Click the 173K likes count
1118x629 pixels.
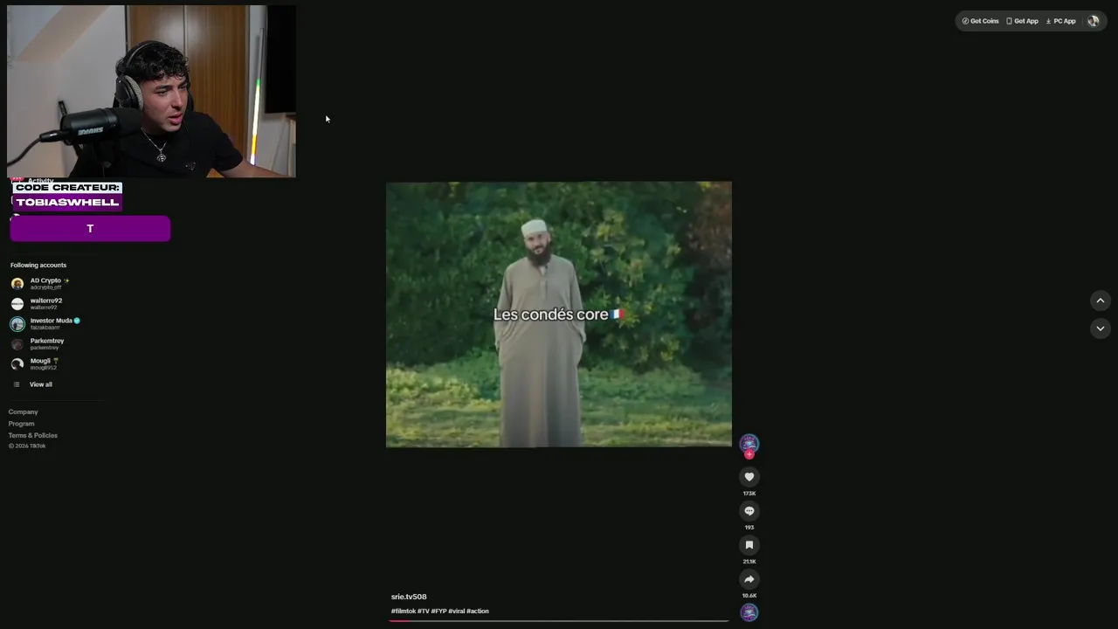[x=749, y=494]
